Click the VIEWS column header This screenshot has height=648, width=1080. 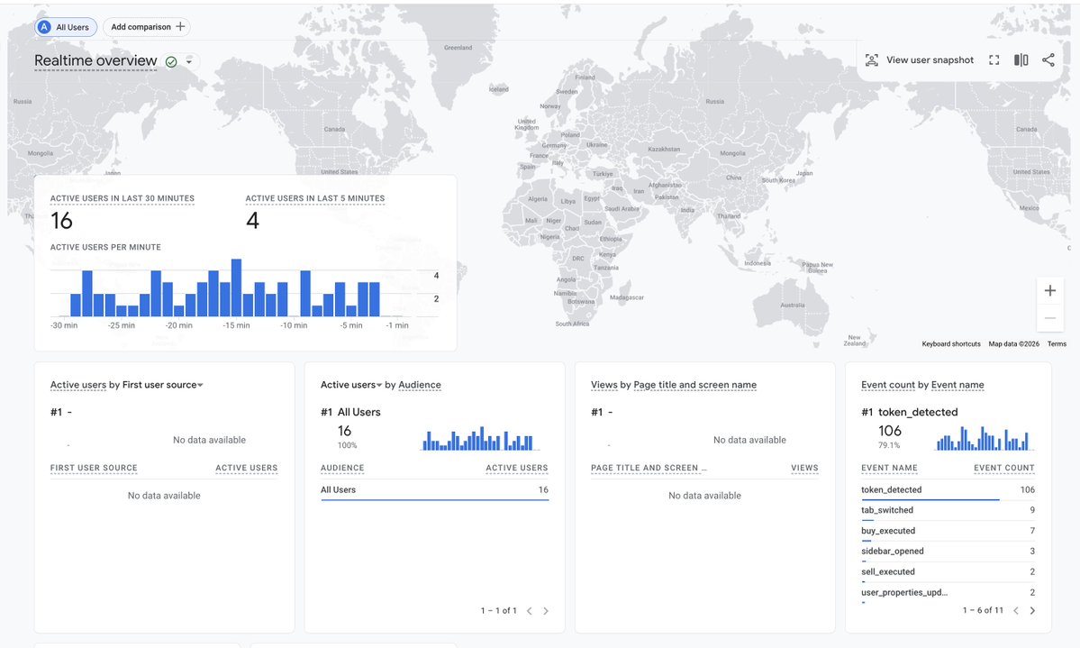pyautogui.click(x=804, y=468)
